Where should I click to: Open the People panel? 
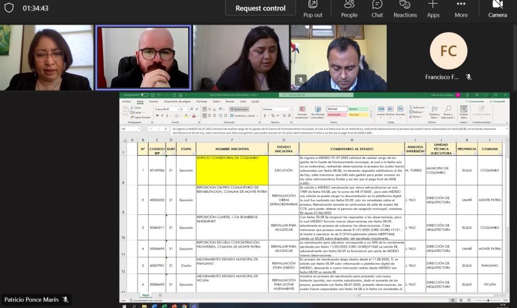point(349,9)
